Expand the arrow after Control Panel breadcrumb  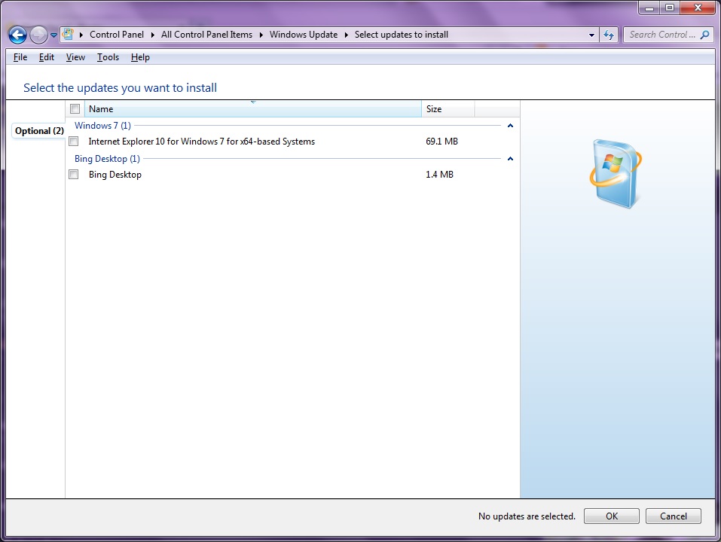tap(153, 35)
